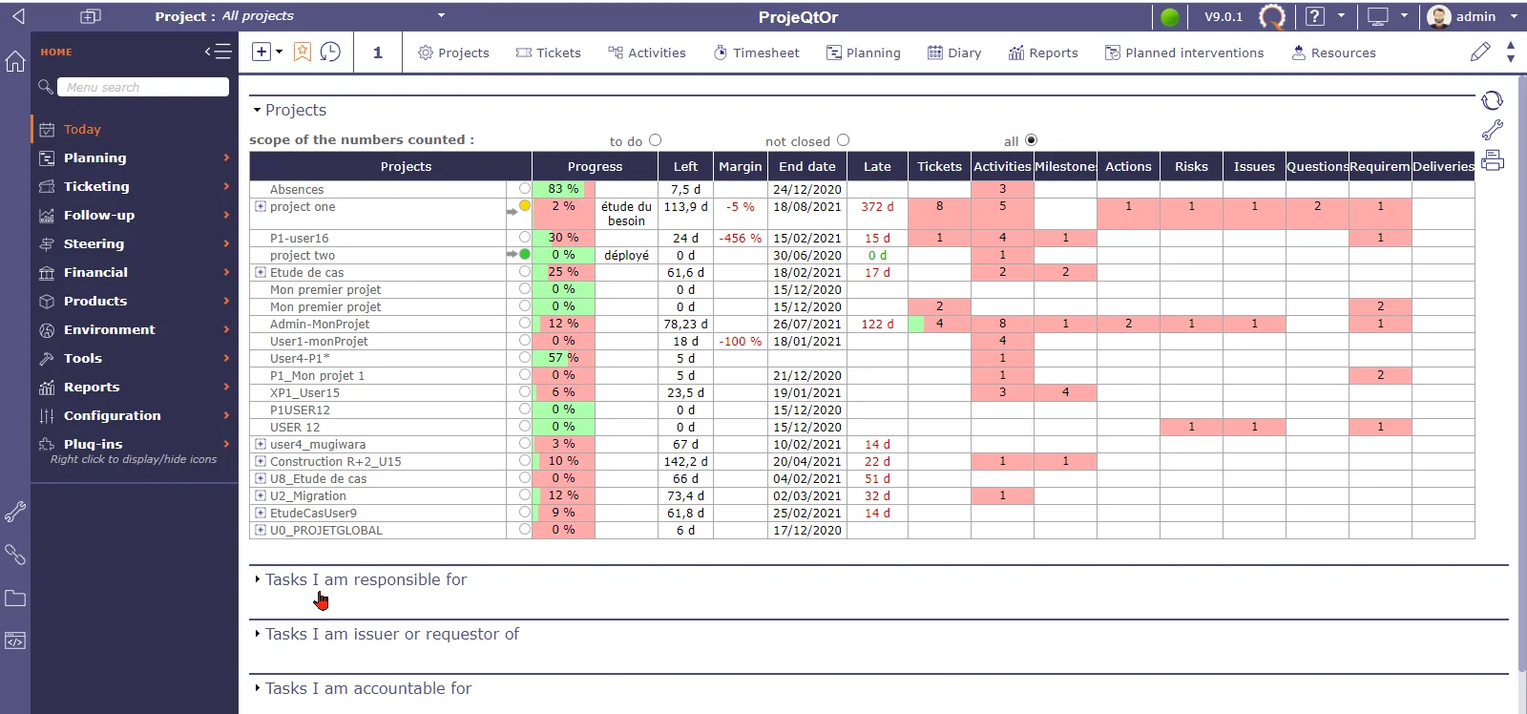Click the screen display monitor icon
Screen dimensions: 1527x714
(1377, 16)
